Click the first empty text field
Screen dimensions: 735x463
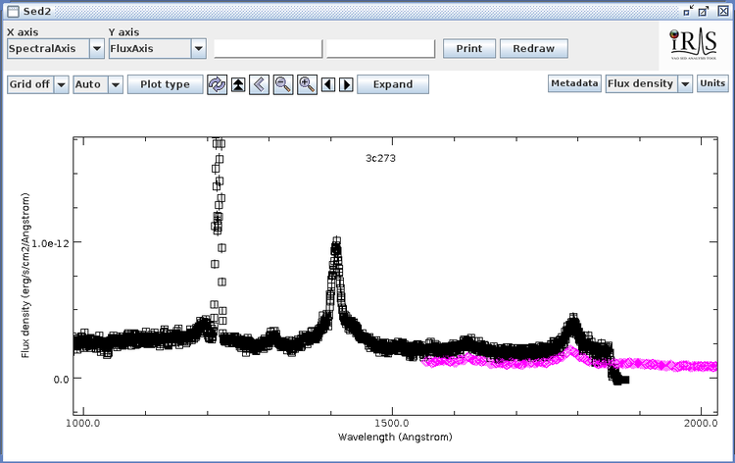point(269,49)
